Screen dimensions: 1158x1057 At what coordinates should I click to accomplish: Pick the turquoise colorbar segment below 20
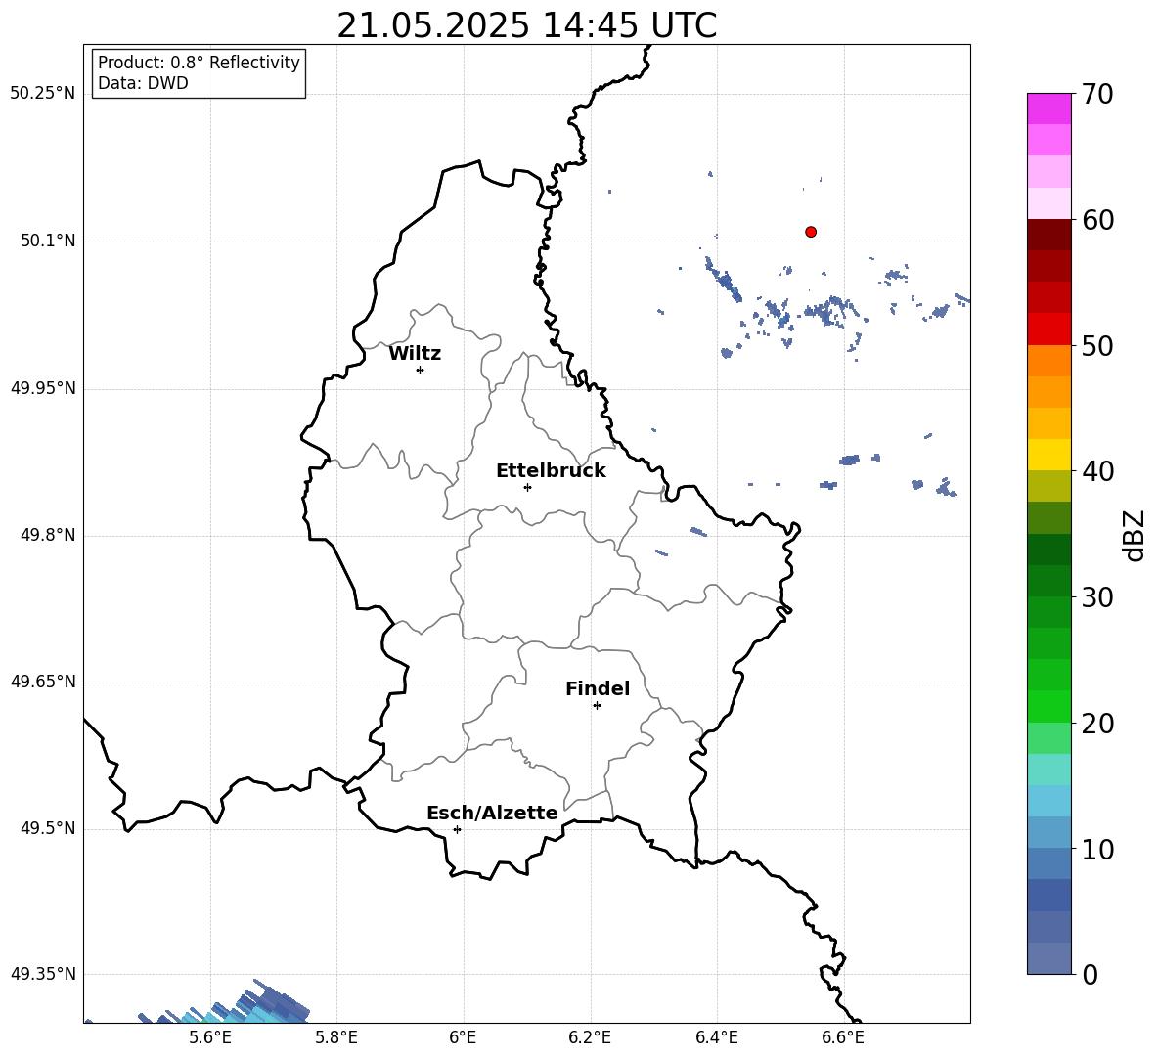coord(1049,770)
